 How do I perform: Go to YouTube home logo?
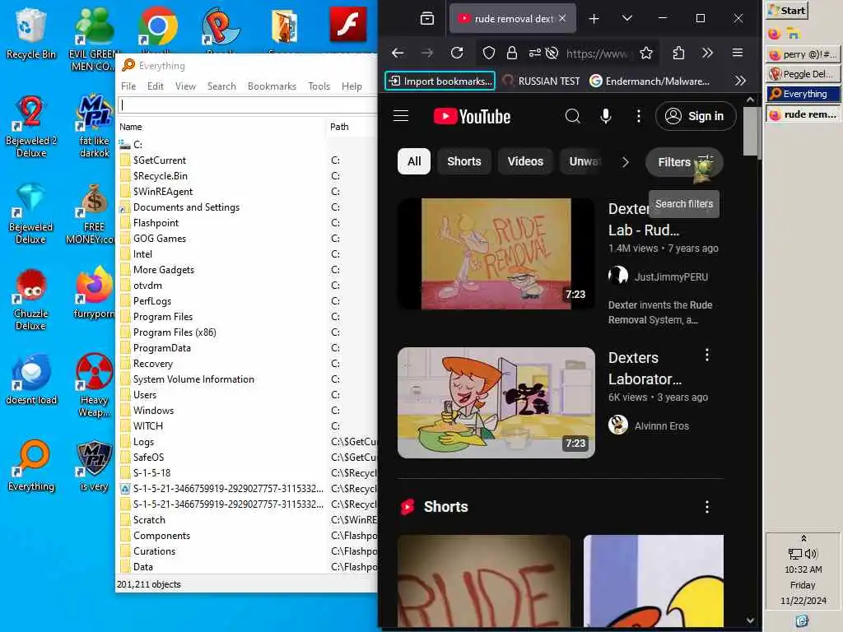(x=472, y=116)
